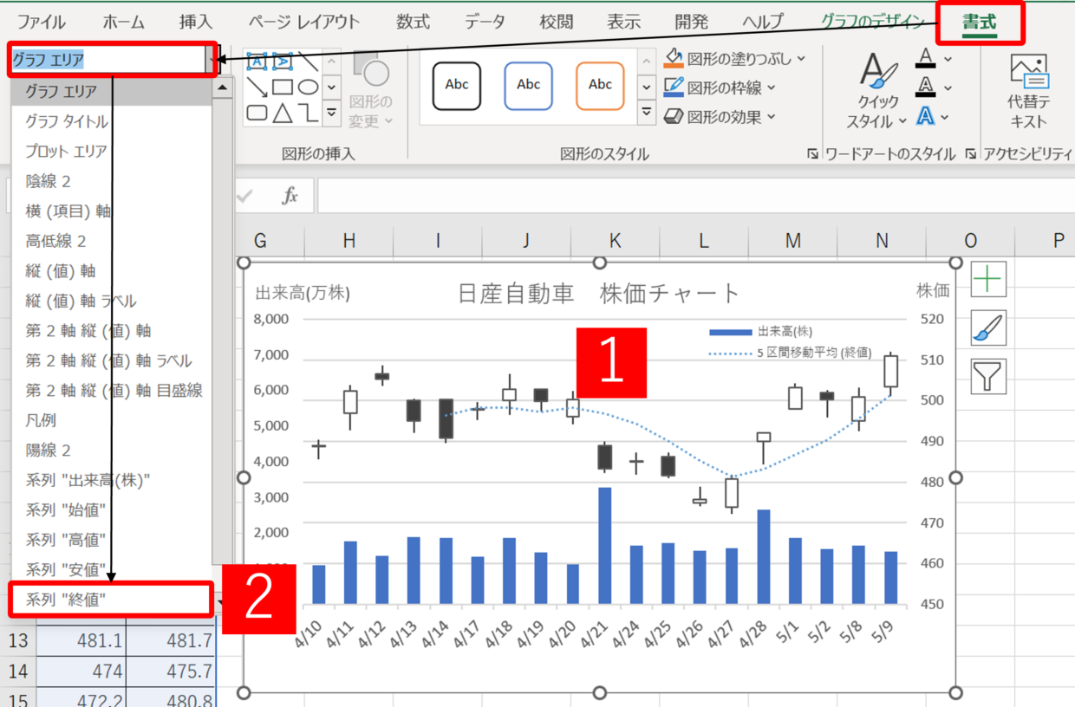Toggle the chart filters funnel button
Viewport: 1075px width, 707px height.
tap(988, 375)
